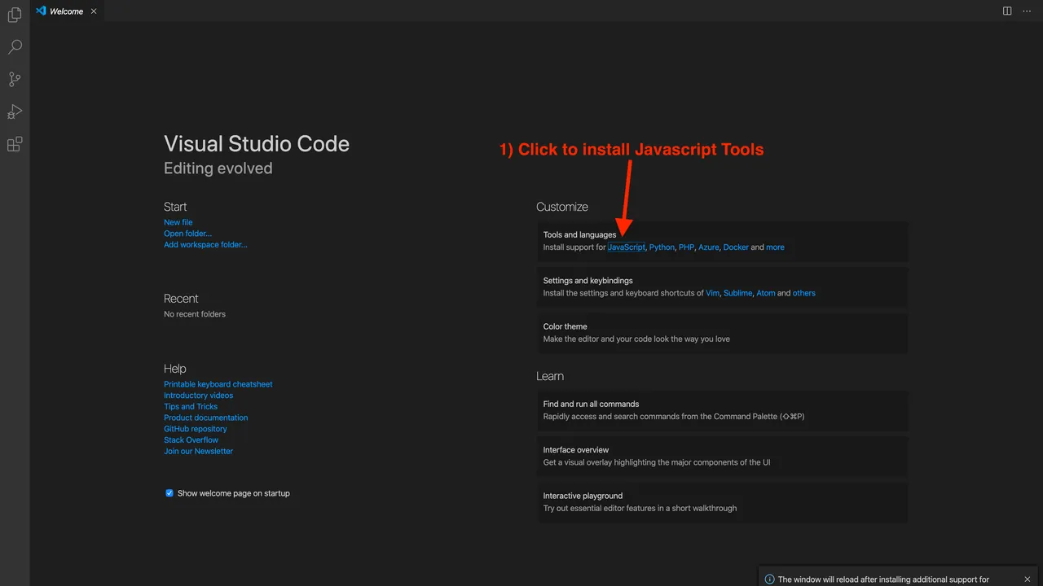Click the New file link
The height and width of the screenshot is (586, 1043).
tap(178, 222)
